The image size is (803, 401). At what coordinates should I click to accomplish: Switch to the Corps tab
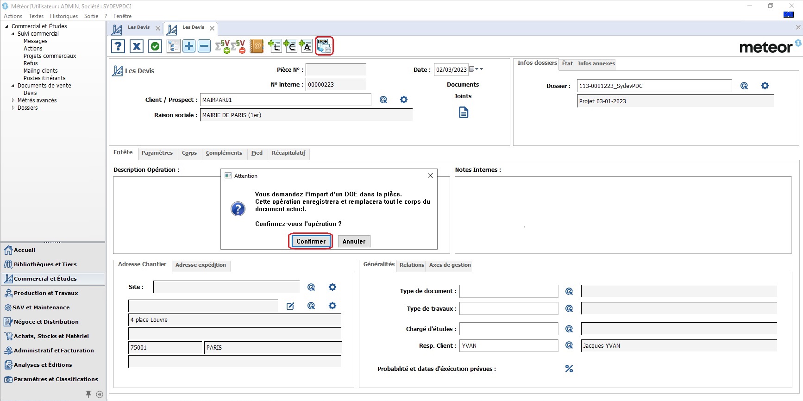point(189,153)
